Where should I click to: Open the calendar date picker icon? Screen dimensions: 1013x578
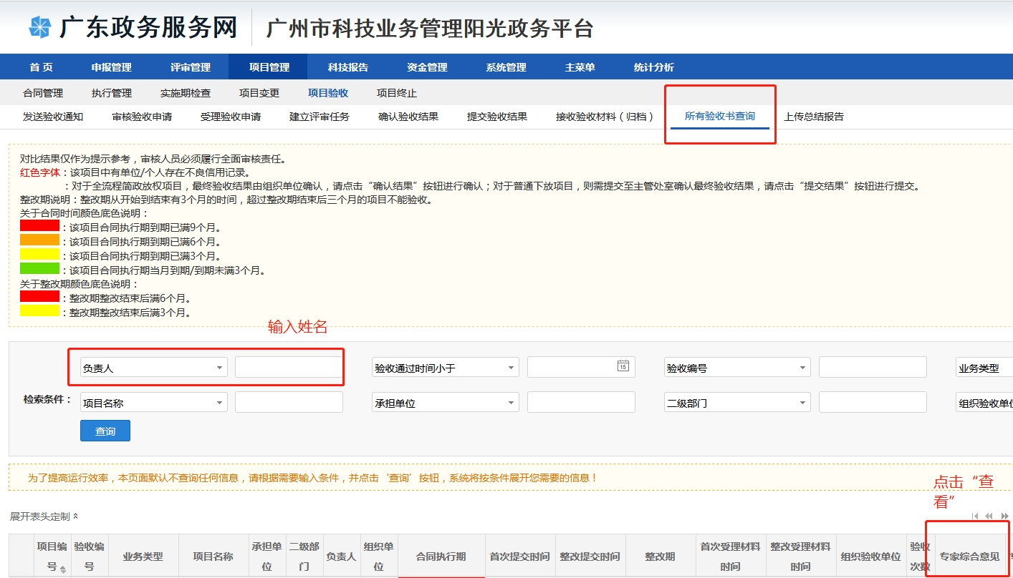(x=623, y=366)
